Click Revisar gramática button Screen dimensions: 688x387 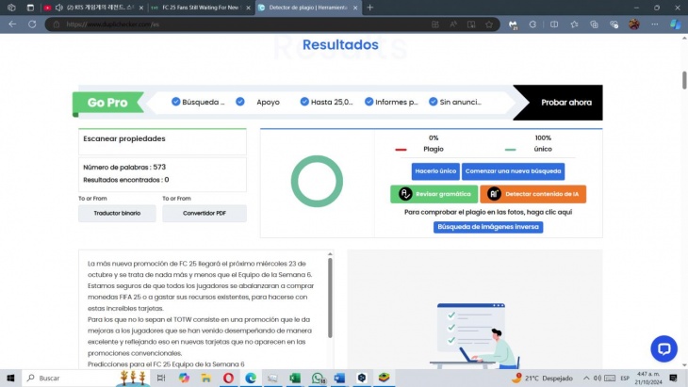point(434,194)
